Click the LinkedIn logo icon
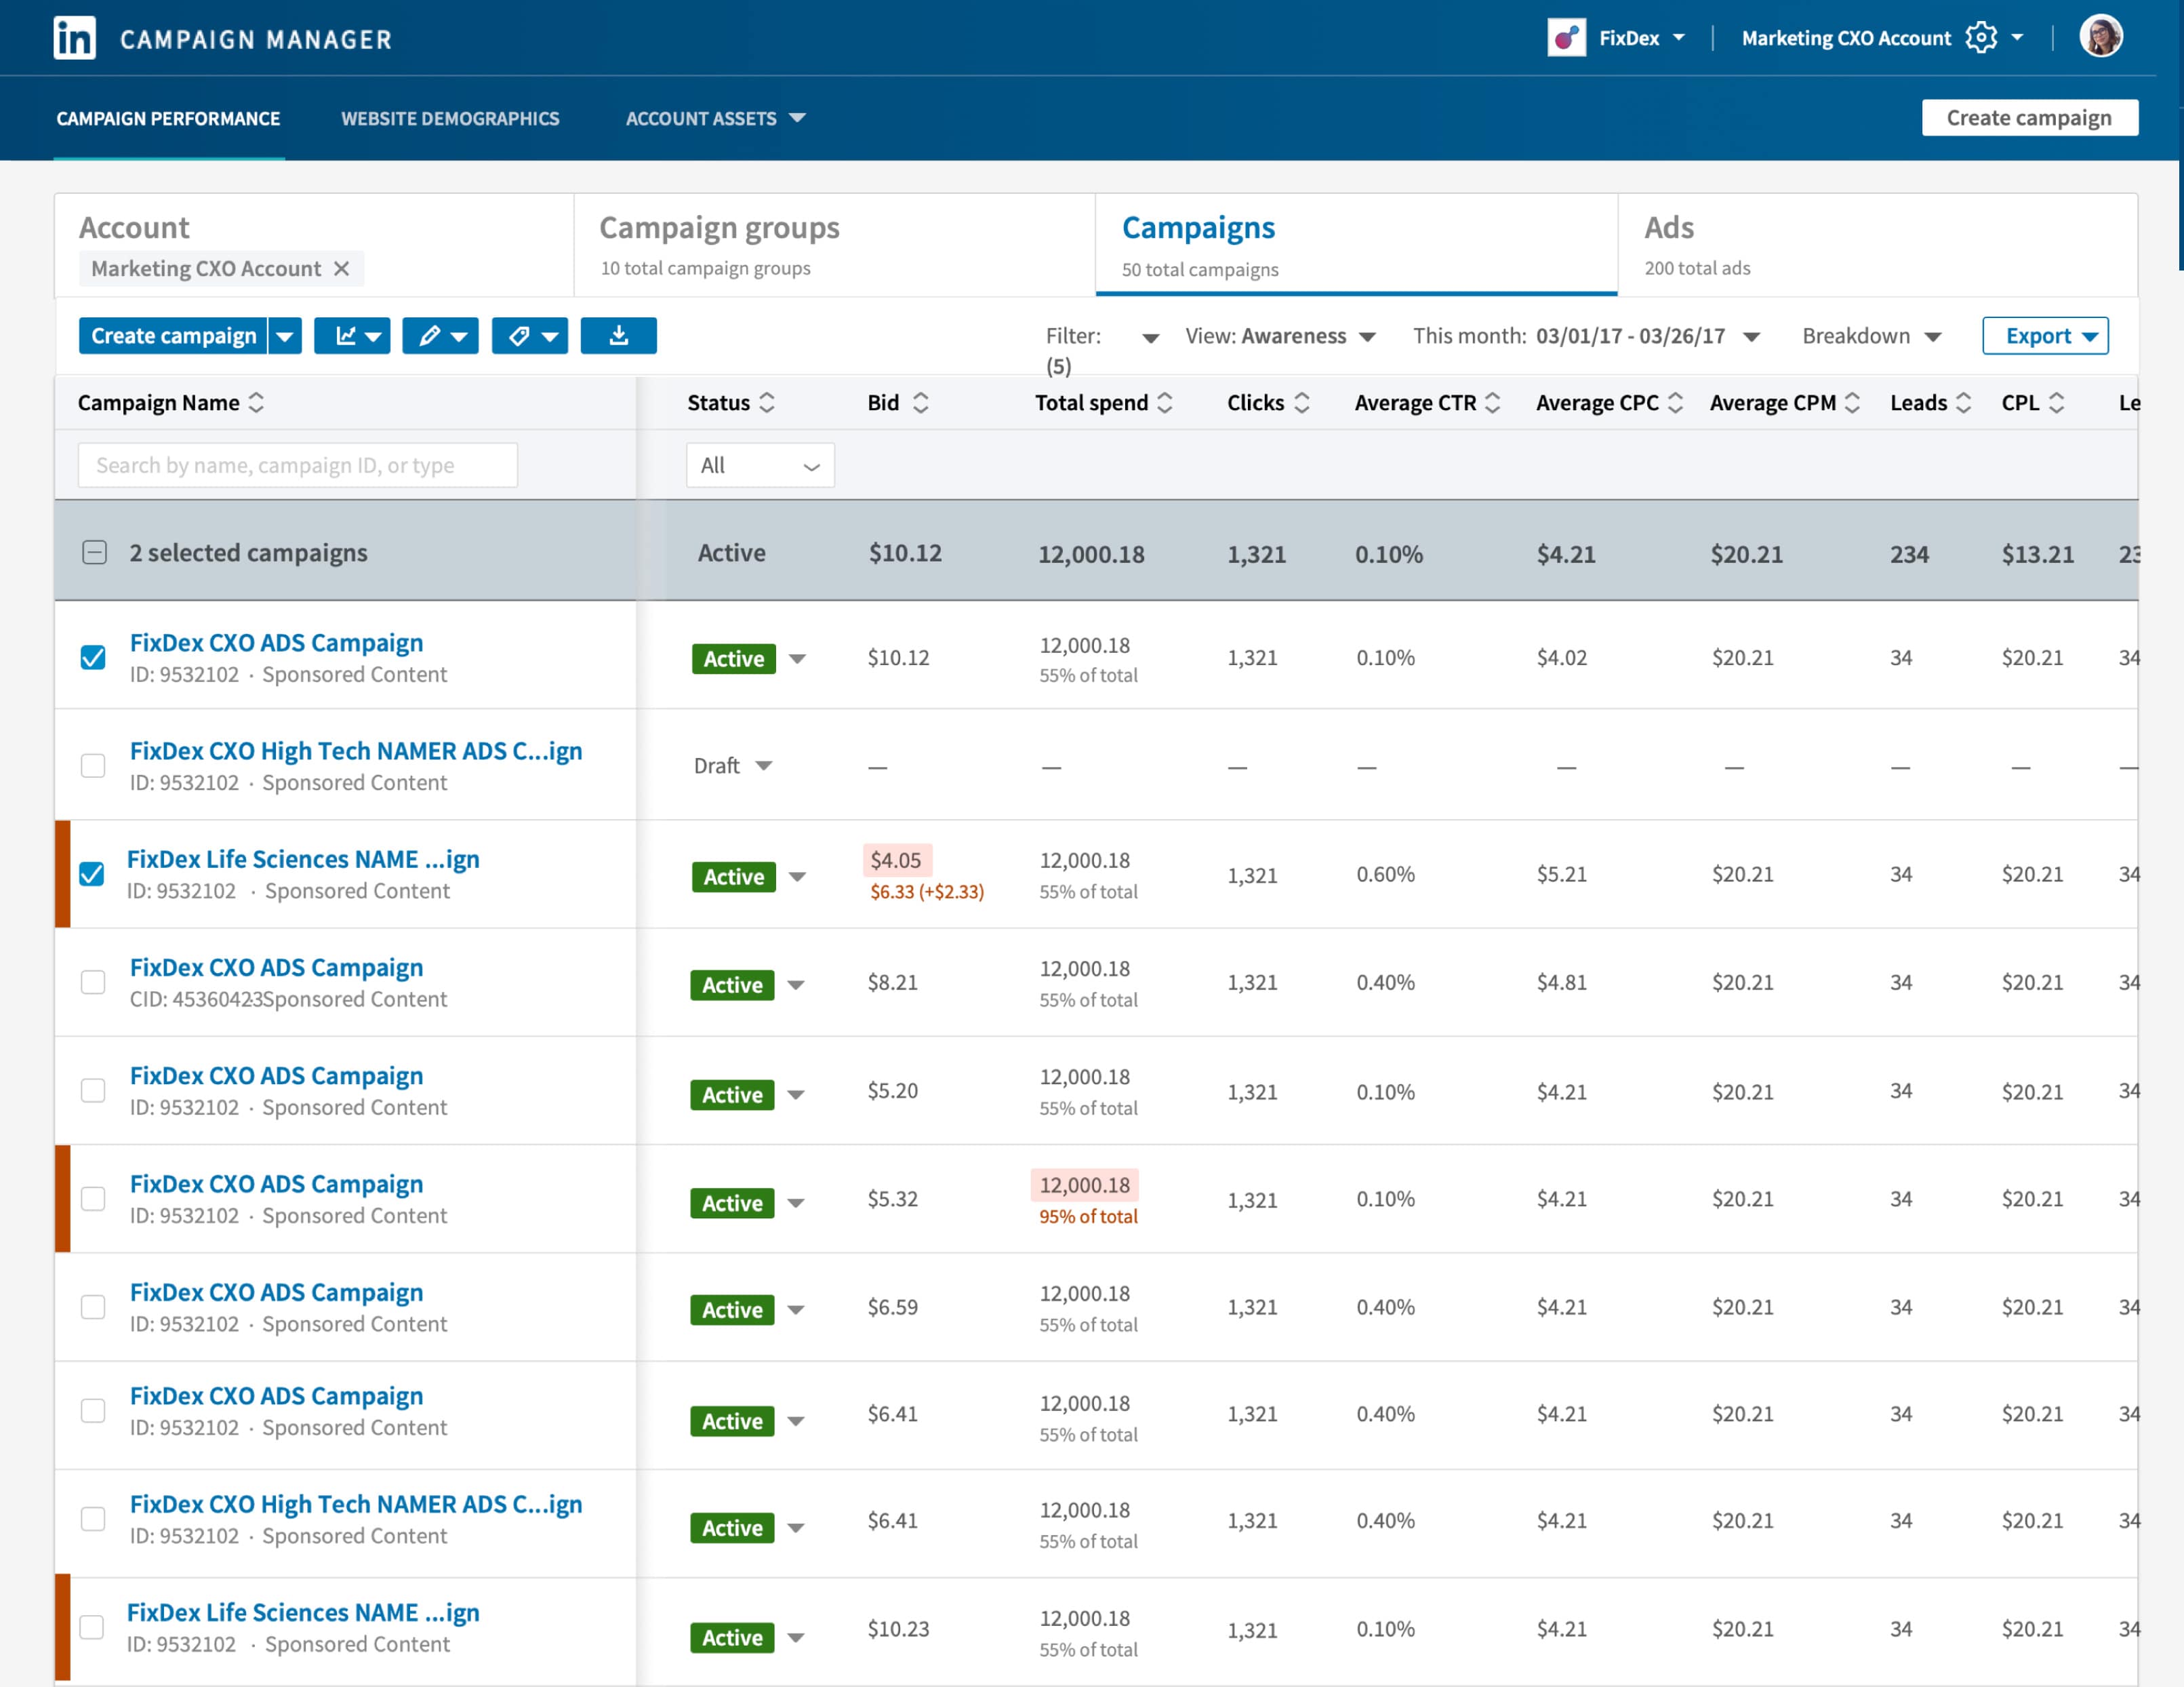Screen dimensions: 2184x1687 74,38
